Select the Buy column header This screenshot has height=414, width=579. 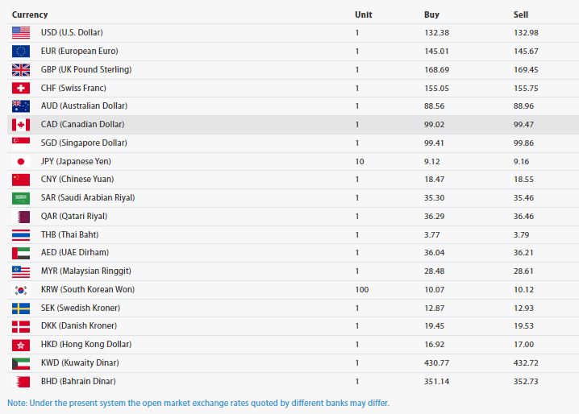(431, 14)
